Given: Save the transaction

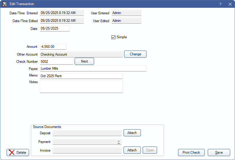Looking at the screenshot, I should tap(219, 153).
